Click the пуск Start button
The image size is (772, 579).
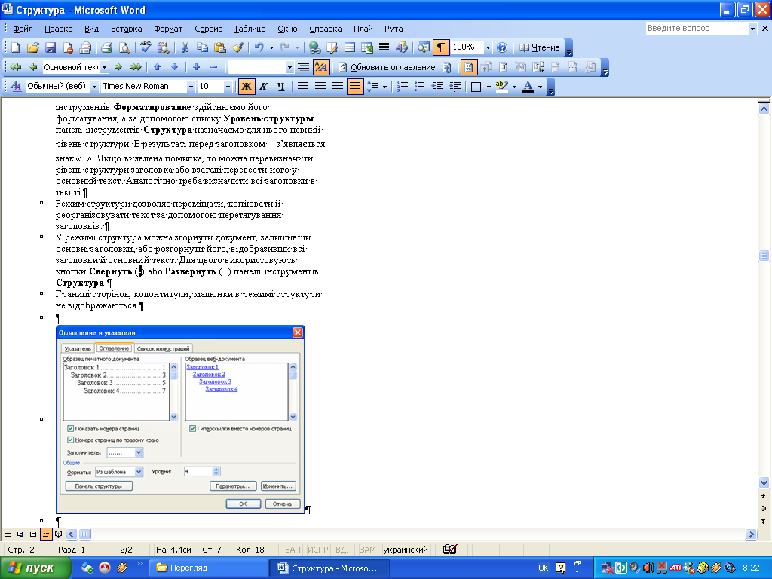coord(36,568)
